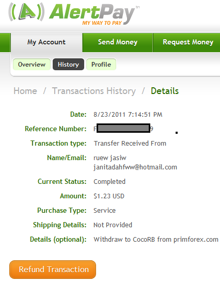Click the AlertPay wordmark text
Viewport: 220px width, 282px height.
click(92, 12)
